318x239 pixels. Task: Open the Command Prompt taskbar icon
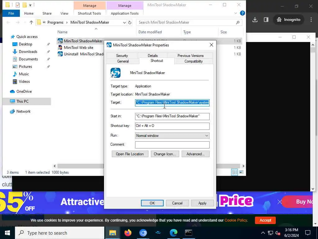(189, 233)
